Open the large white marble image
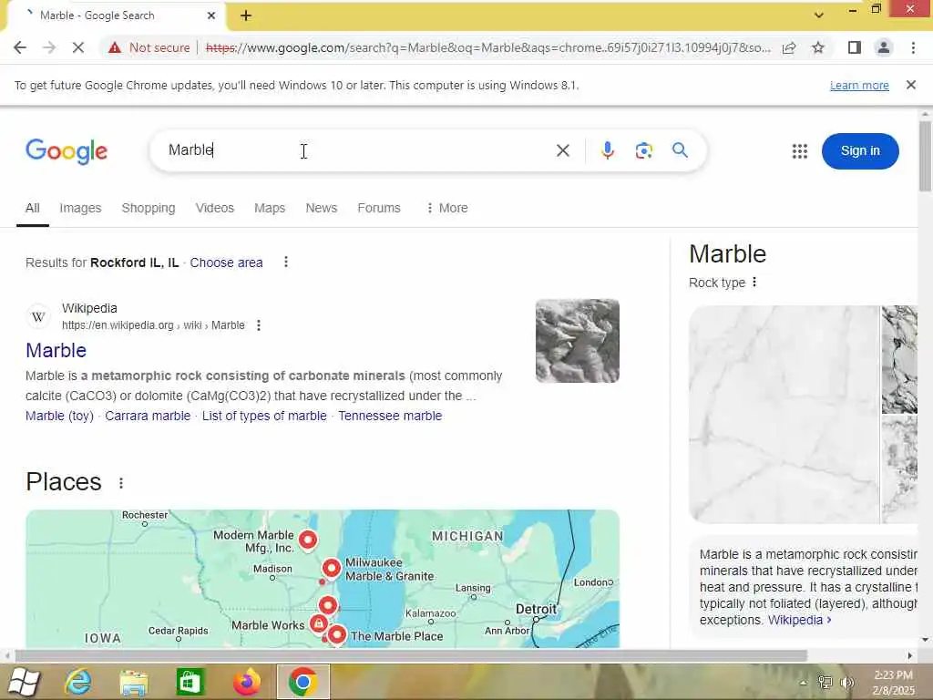Viewport: 933px width, 700px height. point(784,415)
